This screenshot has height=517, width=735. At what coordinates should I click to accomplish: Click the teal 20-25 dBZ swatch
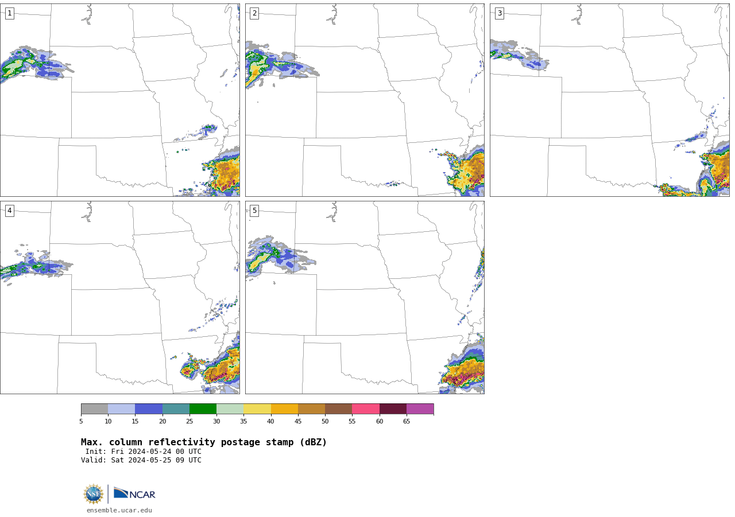[176, 409]
